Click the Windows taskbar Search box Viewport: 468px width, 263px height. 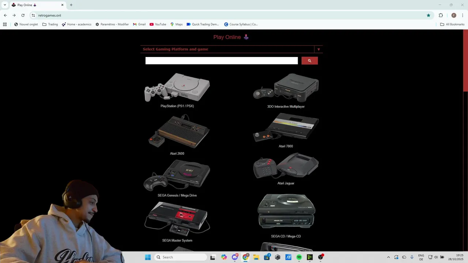pos(181,257)
